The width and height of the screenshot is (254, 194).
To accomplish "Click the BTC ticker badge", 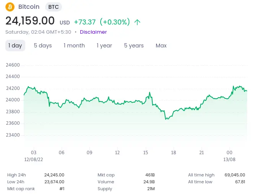I will pyautogui.click(x=54, y=7).
